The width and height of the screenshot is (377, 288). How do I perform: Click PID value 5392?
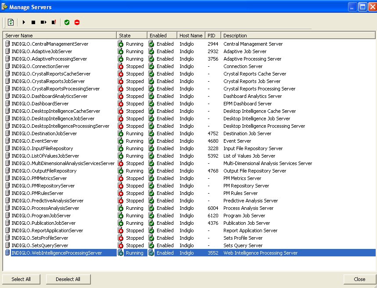click(x=213, y=156)
